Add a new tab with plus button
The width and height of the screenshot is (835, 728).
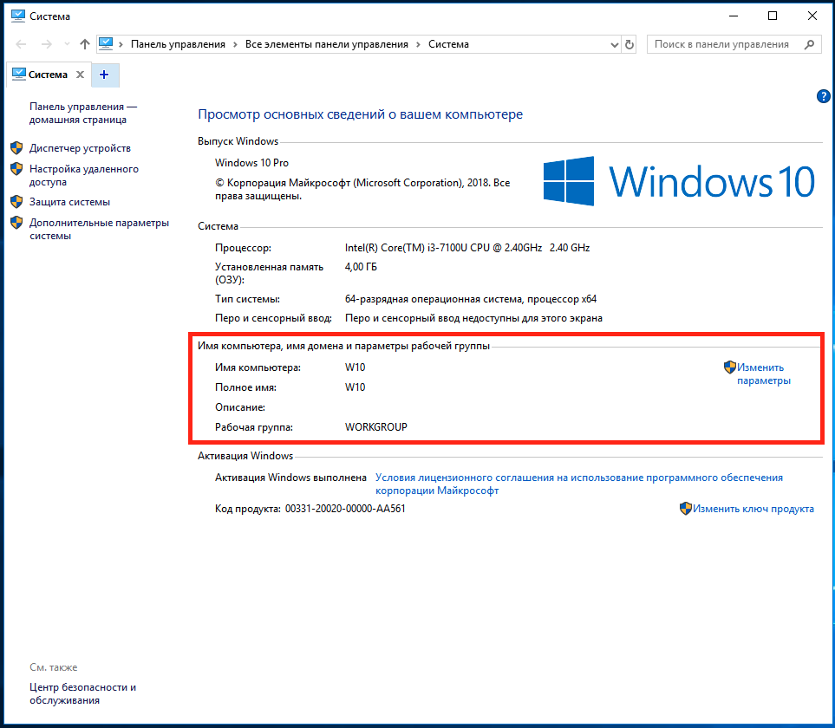pos(104,75)
